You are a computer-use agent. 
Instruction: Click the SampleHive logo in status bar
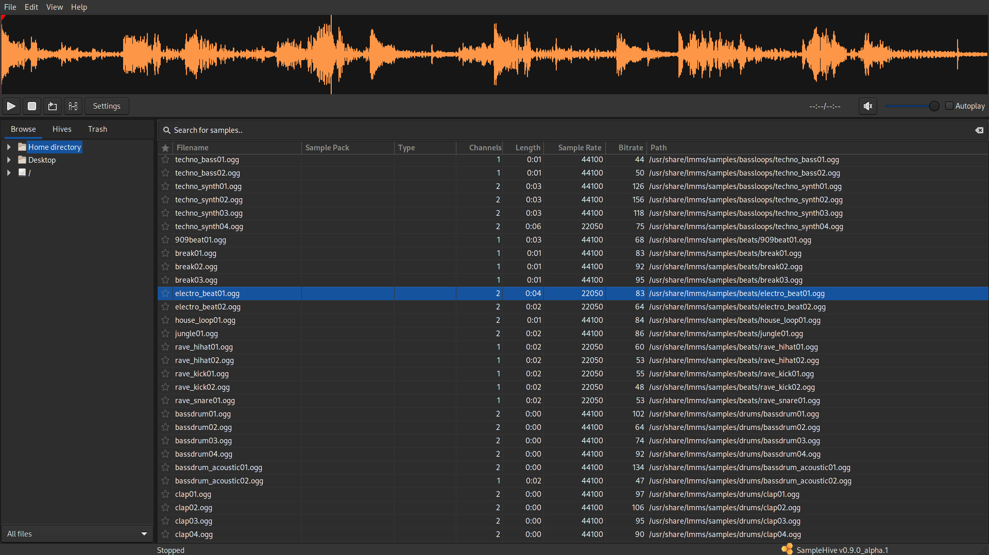pyautogui.click(x=788, y=549)
